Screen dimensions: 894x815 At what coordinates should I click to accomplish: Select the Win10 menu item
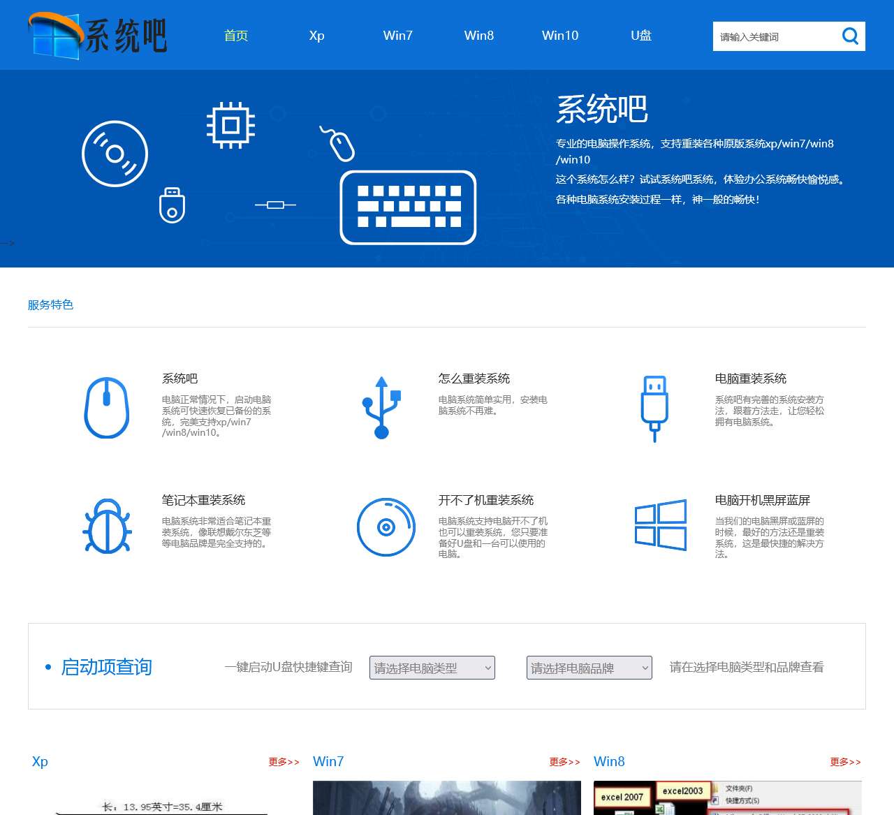point(560,35)
